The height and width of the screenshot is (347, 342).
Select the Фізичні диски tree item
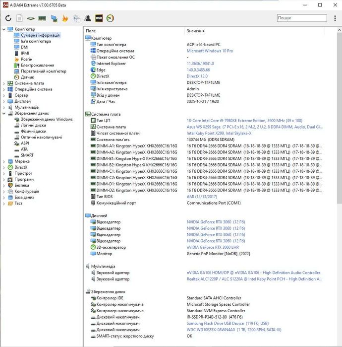(x=33, y=131)
